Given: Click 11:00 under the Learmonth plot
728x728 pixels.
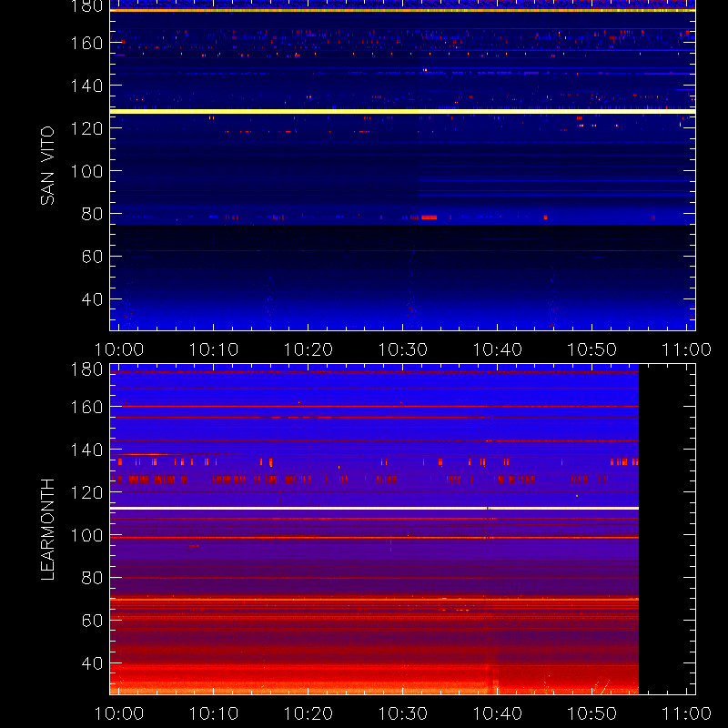Looking at the screenshot, I should tap(686, 713).
